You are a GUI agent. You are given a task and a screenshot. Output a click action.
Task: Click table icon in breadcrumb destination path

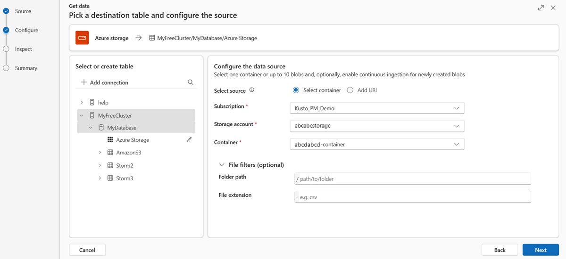tap(152, 38)
